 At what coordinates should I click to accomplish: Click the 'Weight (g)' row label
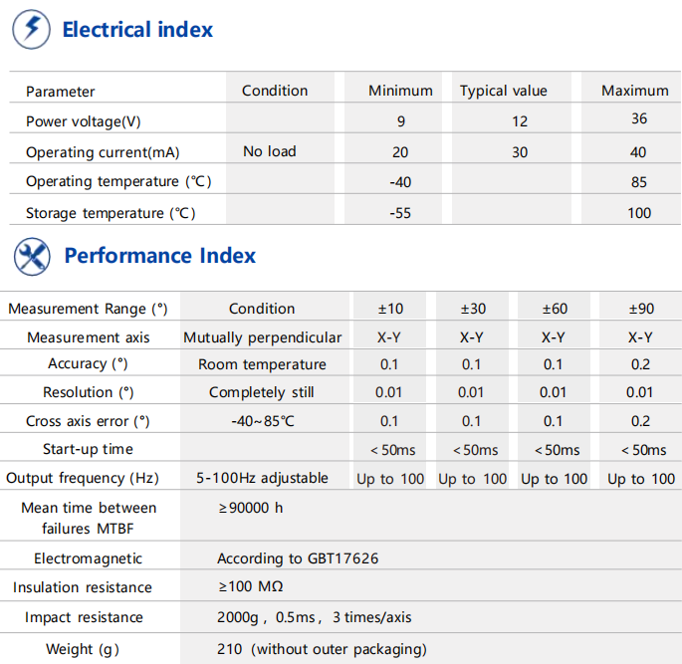click(83, 650)
